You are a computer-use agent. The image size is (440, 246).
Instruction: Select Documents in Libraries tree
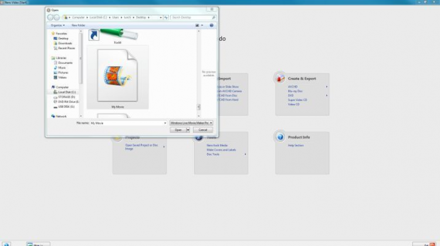(65, 63)
